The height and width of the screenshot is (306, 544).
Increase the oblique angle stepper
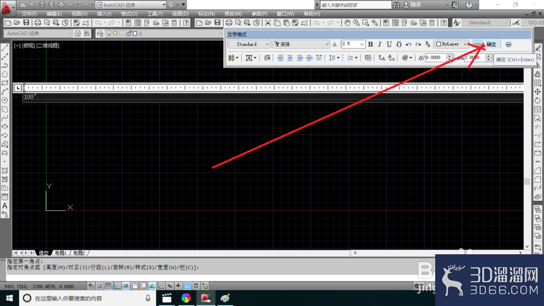[x=450, y=56]
